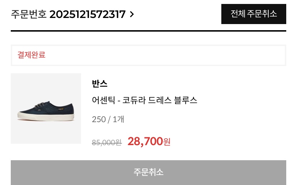
Task: Click the brand name 반스
Action: (x=100, y=84)
